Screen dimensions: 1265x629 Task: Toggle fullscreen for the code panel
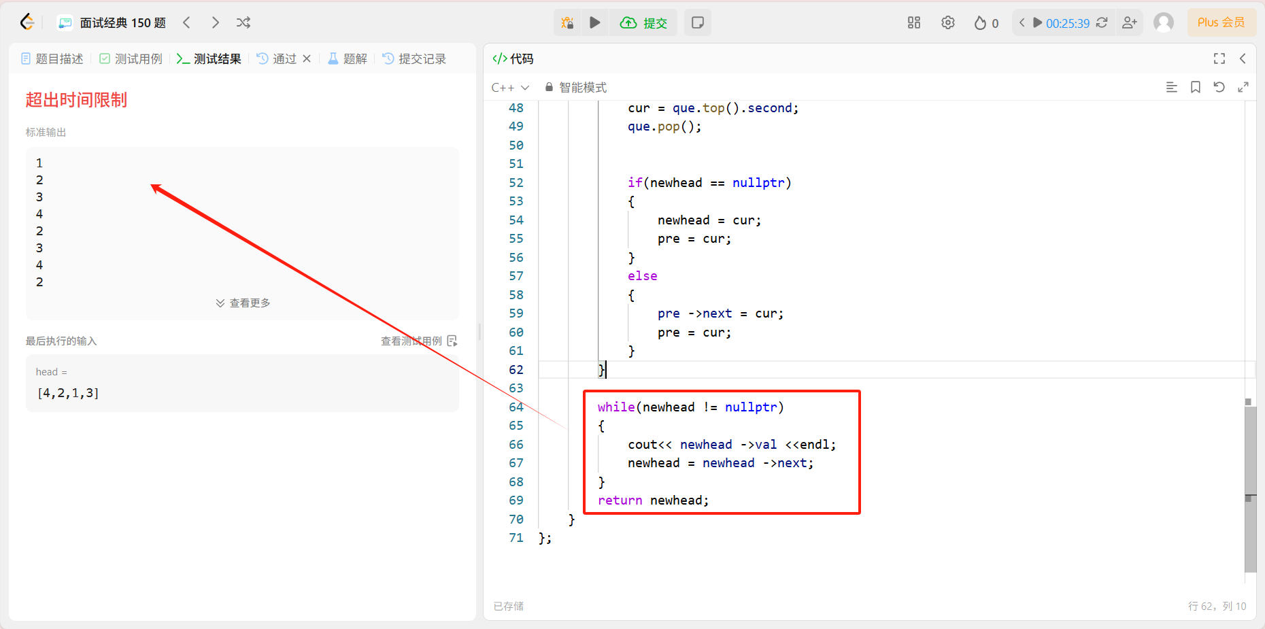point(1219,58)
